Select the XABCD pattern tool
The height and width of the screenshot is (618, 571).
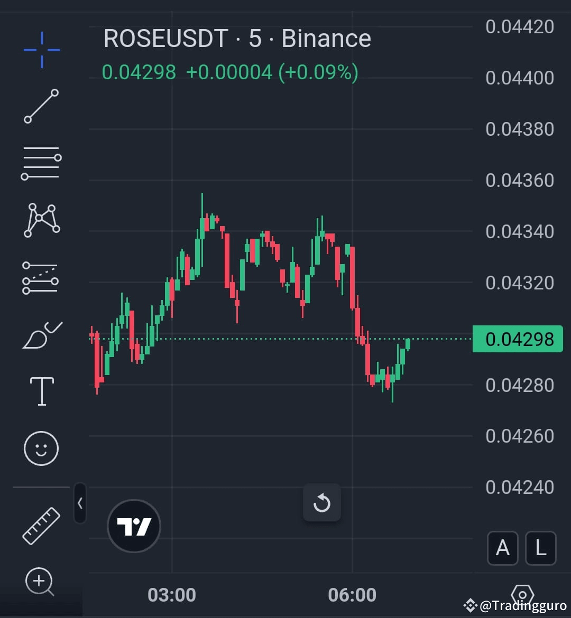41,220
